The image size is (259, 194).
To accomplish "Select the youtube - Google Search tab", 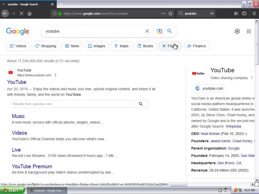I will point(28,4).
